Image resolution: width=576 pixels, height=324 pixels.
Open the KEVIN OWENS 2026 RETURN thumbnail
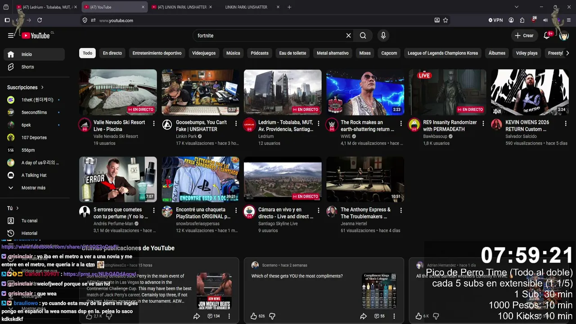530,92
